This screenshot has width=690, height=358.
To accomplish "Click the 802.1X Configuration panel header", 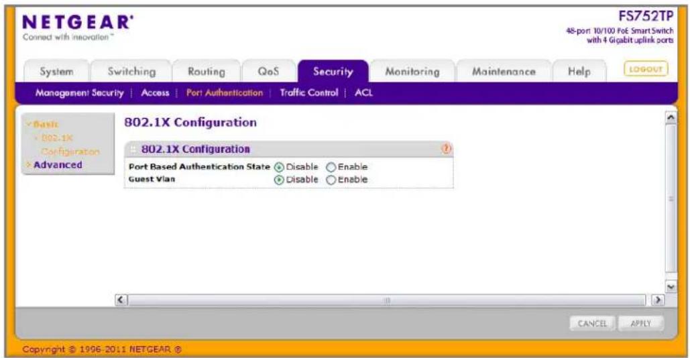I will (x=288, y=149).
